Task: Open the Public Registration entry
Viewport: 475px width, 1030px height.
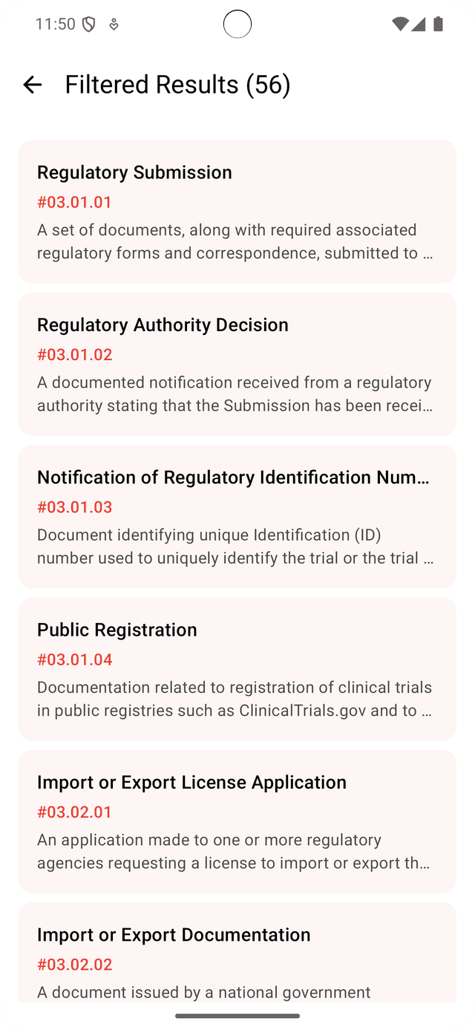Action: tap(237, 669)
